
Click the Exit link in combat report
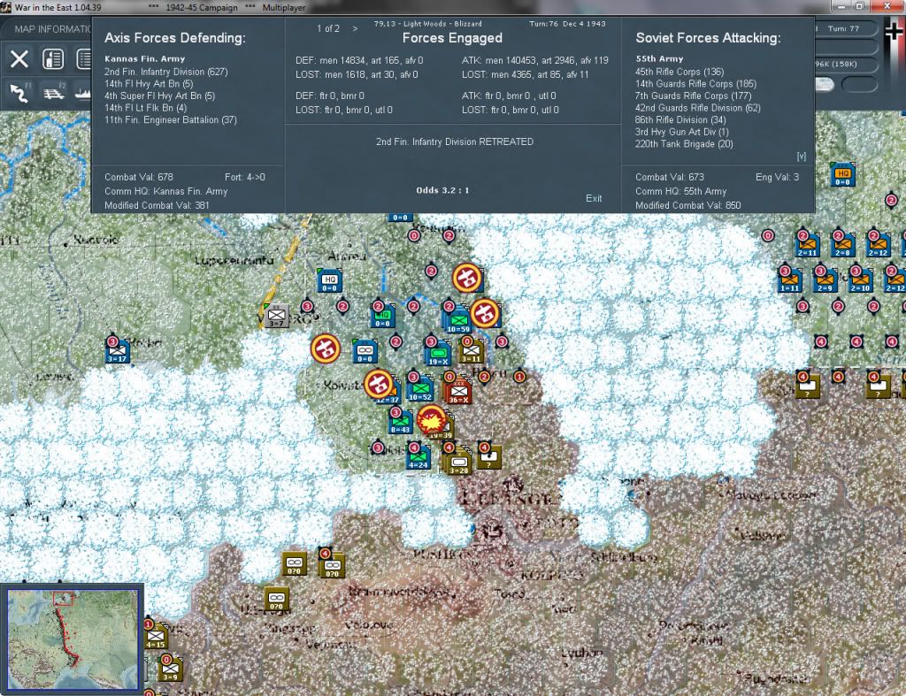(594, 198)
